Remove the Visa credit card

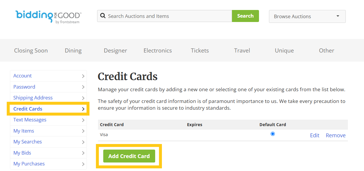click(336, 135)
